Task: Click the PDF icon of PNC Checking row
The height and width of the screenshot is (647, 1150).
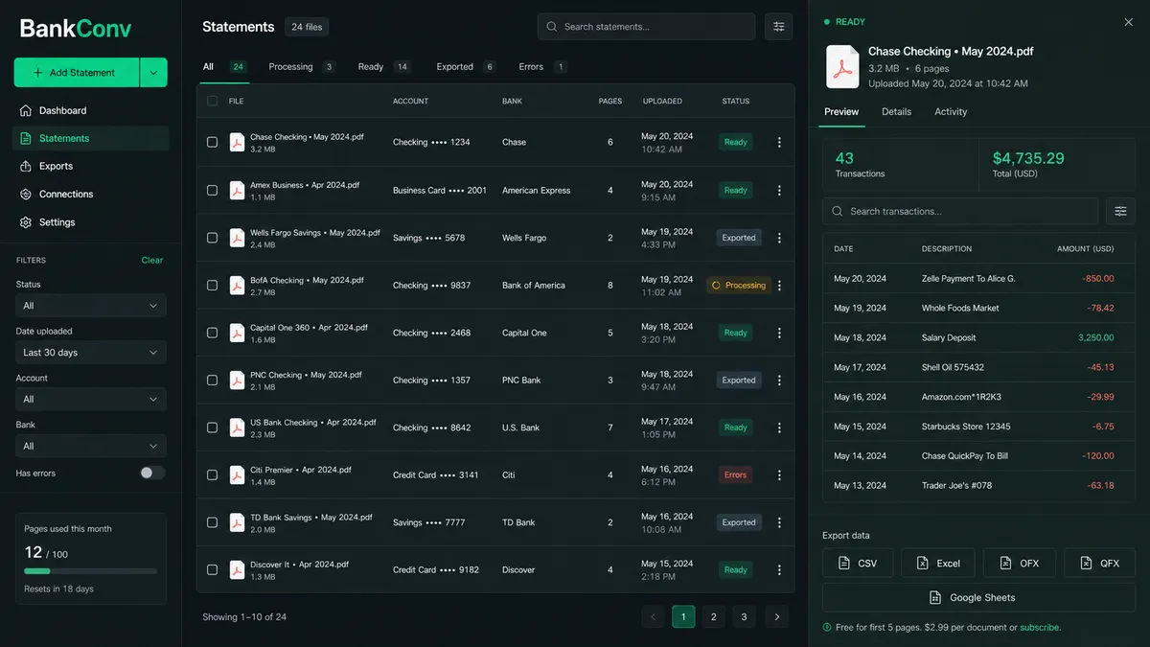Action: click(x=237, y=381)
